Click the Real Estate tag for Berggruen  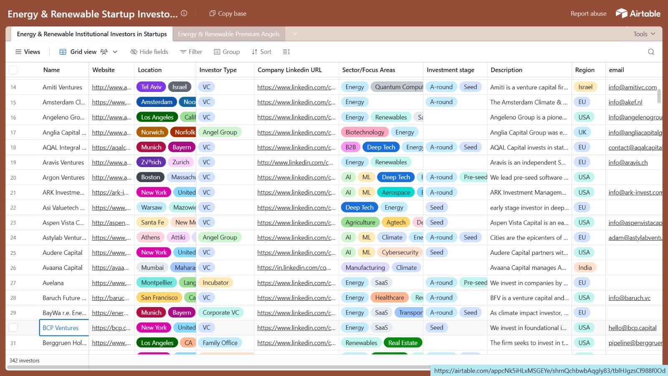point(403,343)
